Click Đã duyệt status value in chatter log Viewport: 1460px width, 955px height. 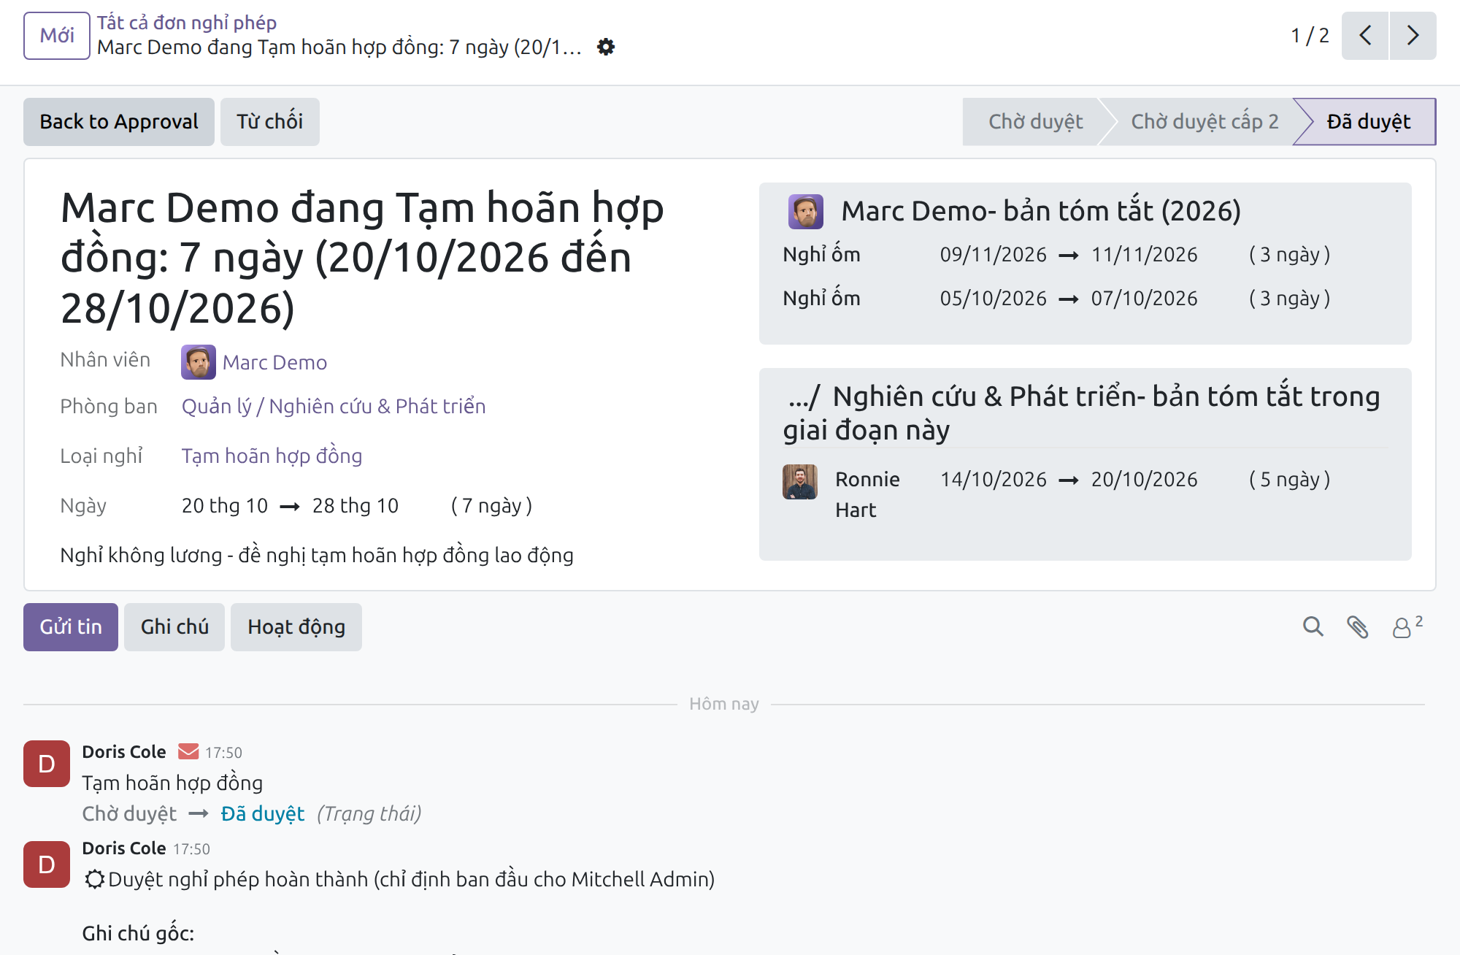coord(263,814)
